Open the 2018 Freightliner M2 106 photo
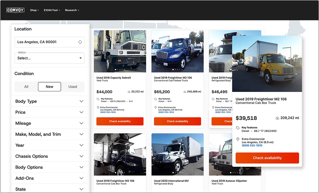Screen dimensions: 319x193 point(120,154)
